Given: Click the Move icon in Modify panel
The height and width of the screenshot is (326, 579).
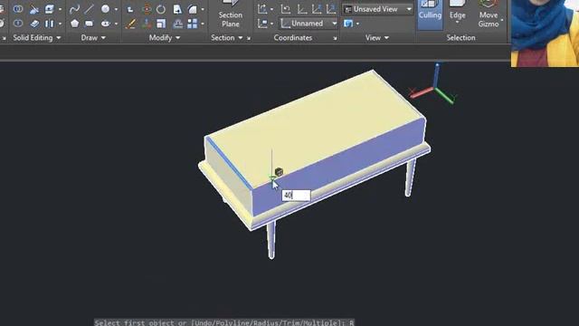Looking at the screenshot, I should [x=130, y=10].
